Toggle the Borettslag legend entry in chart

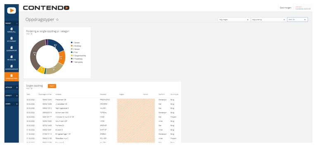(76, 46)
